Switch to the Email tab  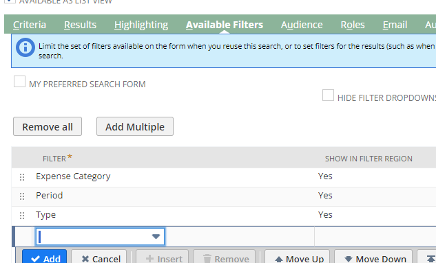pyautogui.click(x=395, y=25)
